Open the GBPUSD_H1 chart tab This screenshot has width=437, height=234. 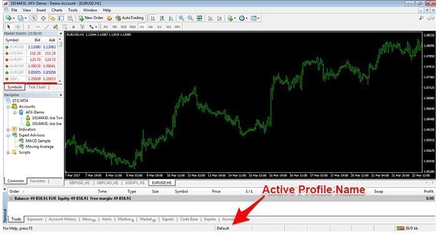pos(79,183)
